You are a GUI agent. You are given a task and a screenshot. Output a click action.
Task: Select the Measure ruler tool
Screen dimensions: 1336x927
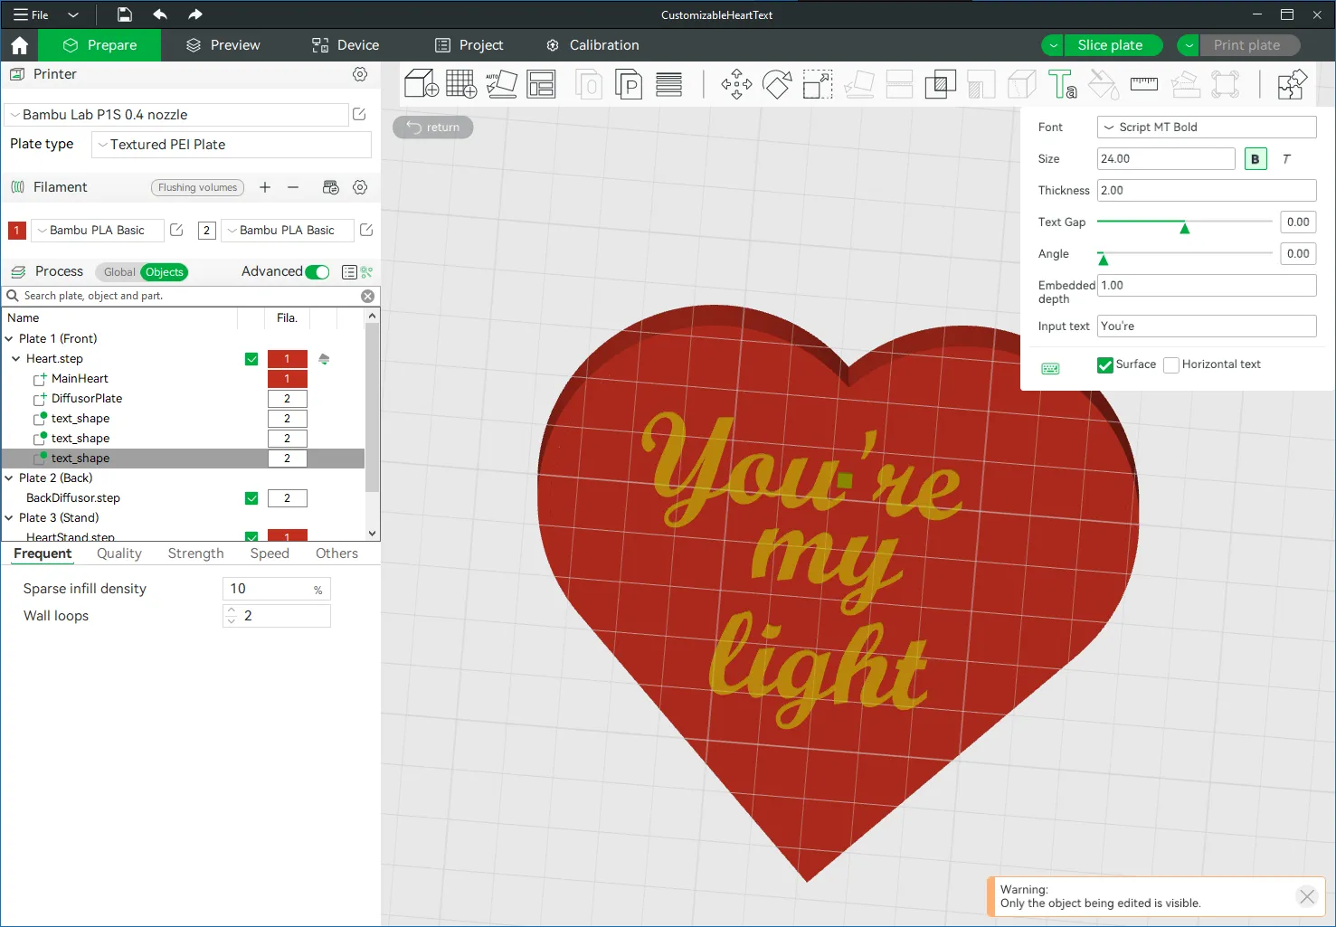1144,84
